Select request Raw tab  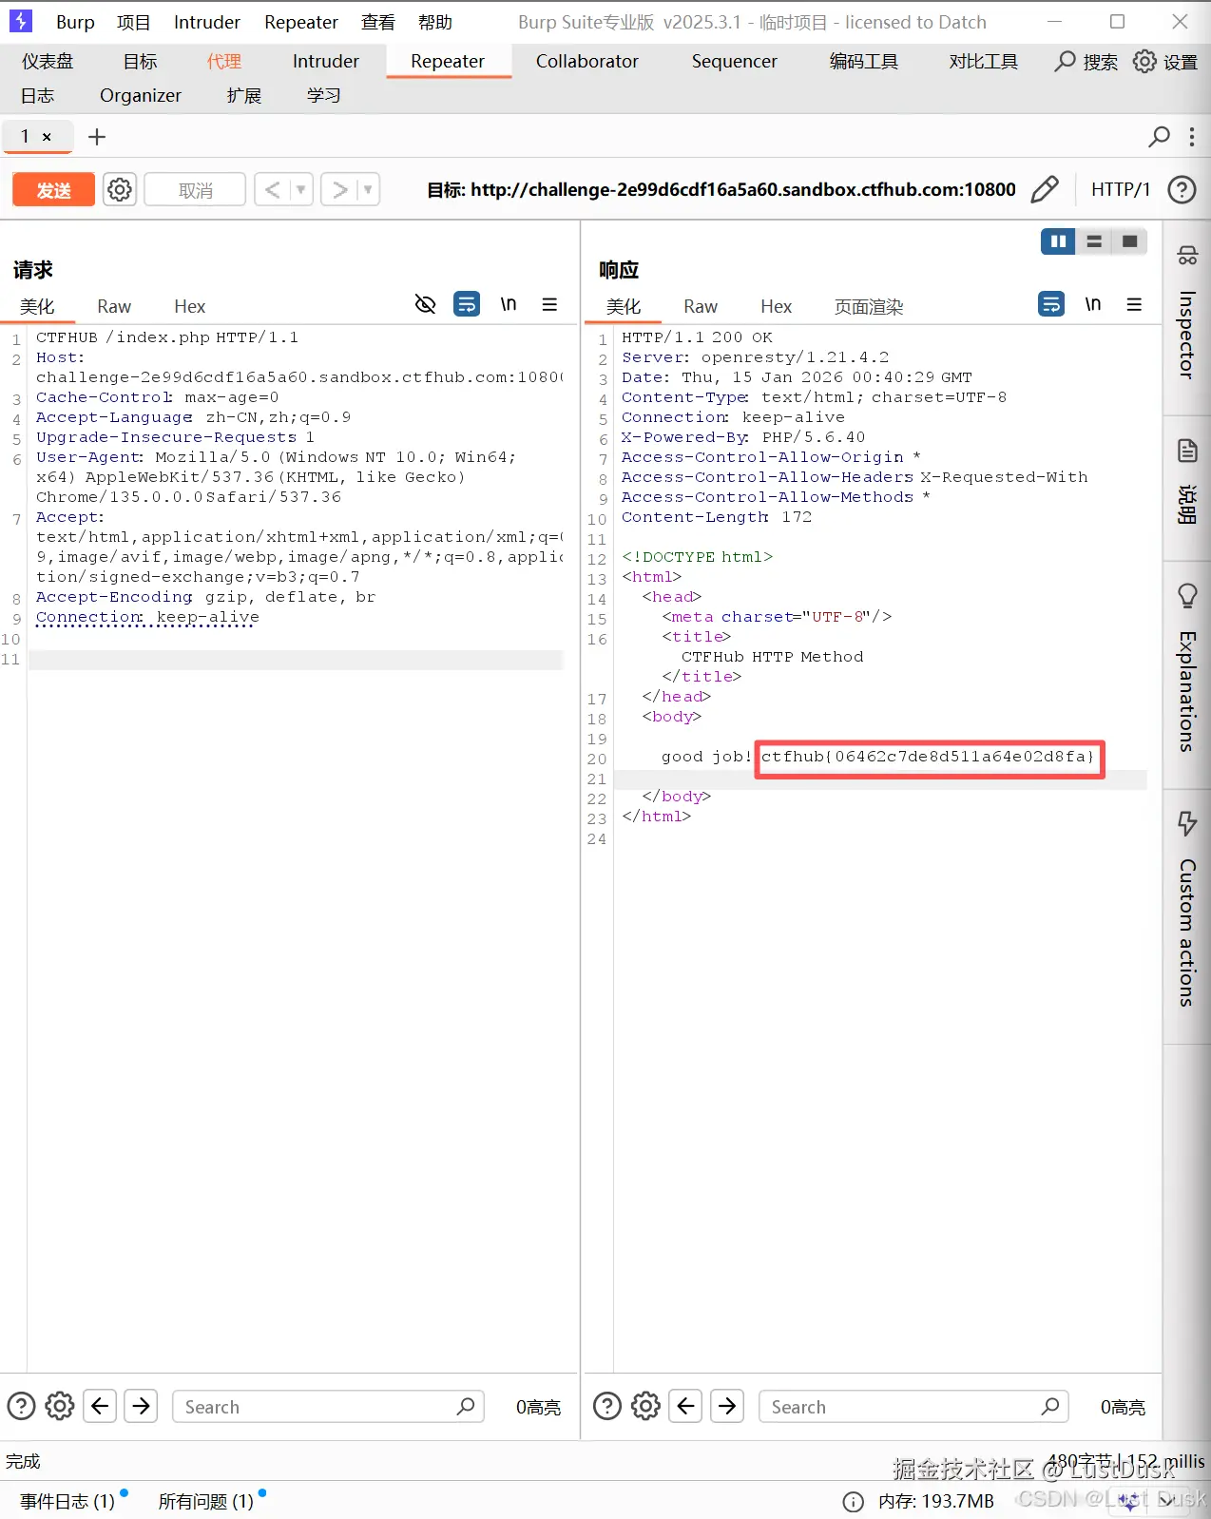click(x=114, y=306)
